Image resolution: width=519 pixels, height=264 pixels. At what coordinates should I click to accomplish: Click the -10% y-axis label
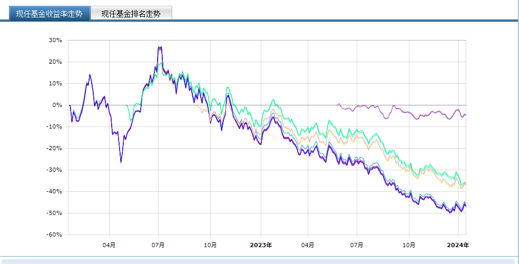coord(54,126)
